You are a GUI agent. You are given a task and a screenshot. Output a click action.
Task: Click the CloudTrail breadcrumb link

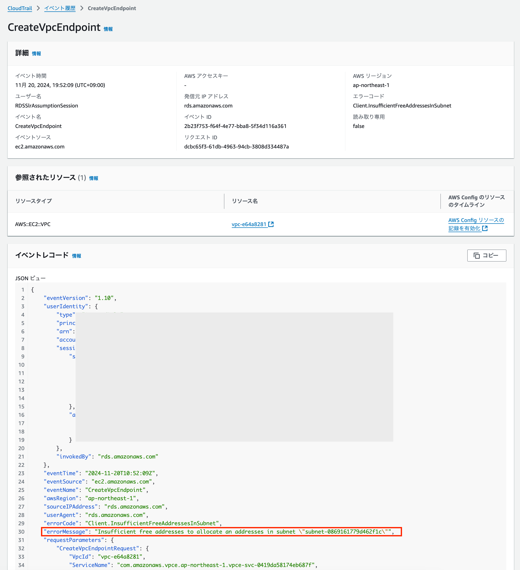point(19,8)
